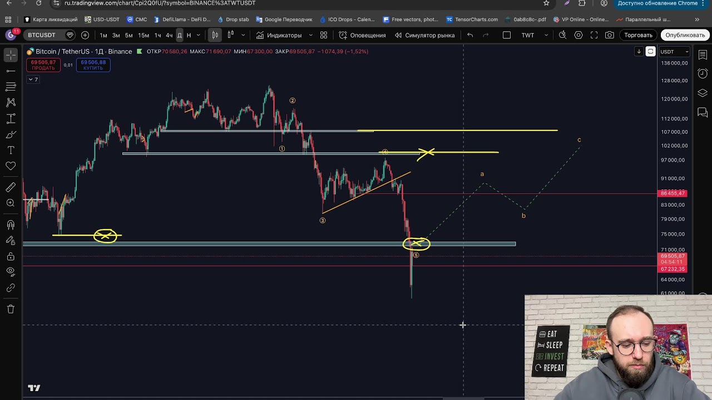Take a chart snapshot with camera icon

point(610,35)
